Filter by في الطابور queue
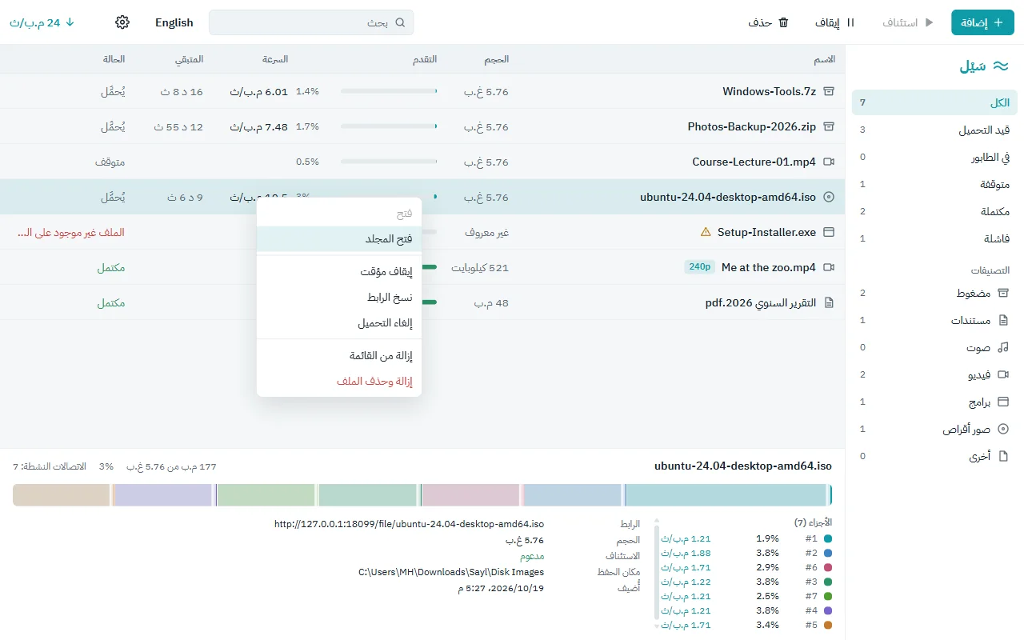This screenshot has height=640, width=1024. [x=934, y=157]
